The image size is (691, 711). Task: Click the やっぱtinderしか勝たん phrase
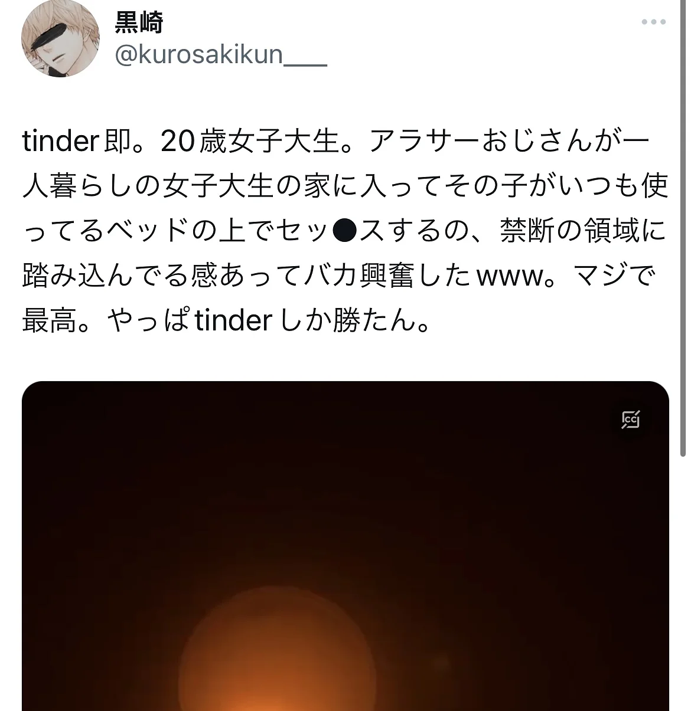pos(262,320)
